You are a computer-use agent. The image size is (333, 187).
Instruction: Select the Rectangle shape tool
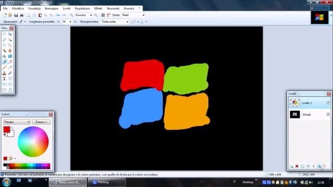tap(4, 84)
